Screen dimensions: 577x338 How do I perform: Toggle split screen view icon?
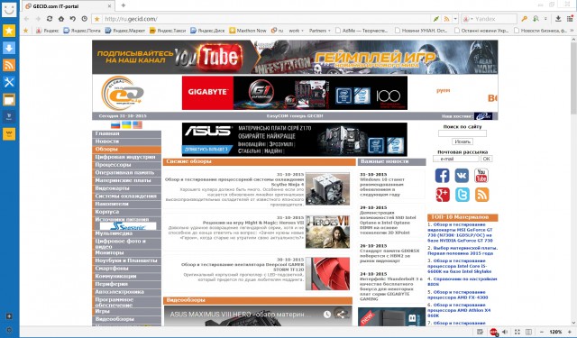coord(528,332)
